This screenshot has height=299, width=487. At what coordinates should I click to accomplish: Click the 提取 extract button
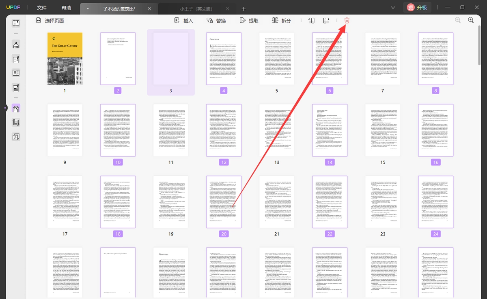(249, 21)
